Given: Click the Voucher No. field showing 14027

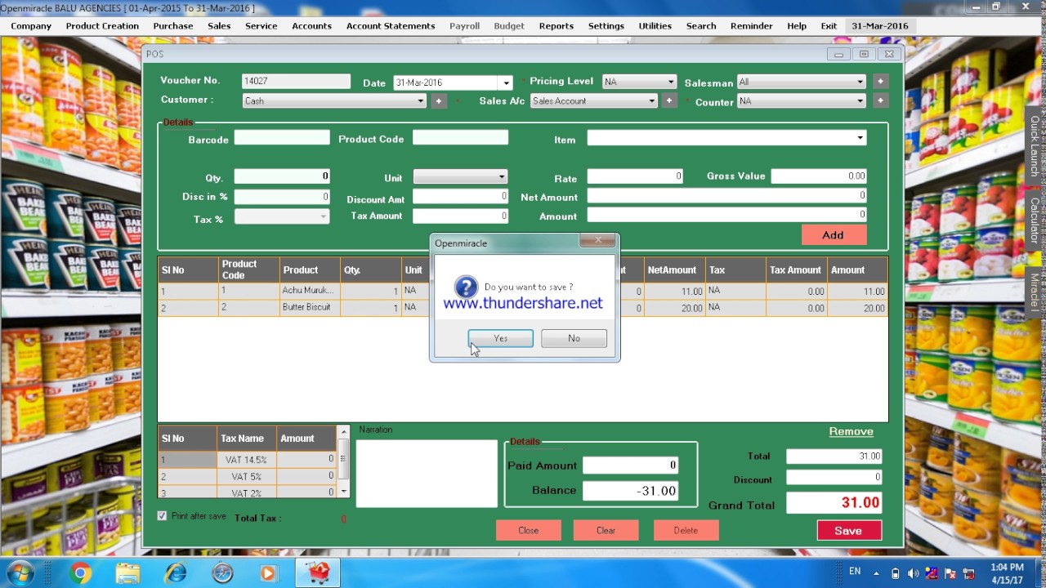Looking at the screenshot, I should (x=297, y=82).
